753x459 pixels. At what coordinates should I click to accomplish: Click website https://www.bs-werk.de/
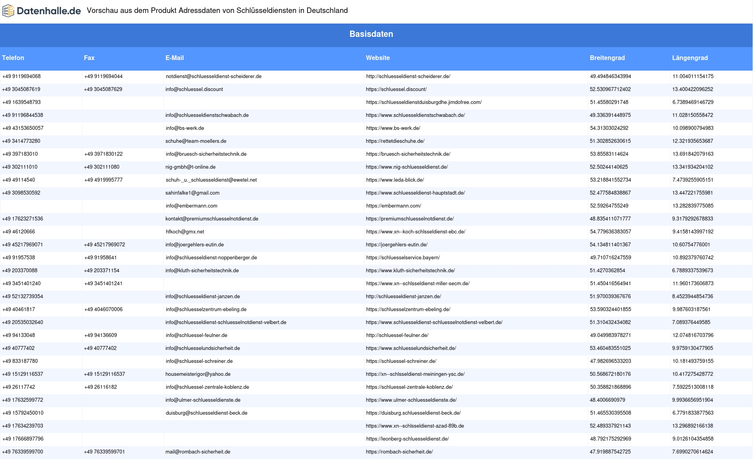pos(393,128)
